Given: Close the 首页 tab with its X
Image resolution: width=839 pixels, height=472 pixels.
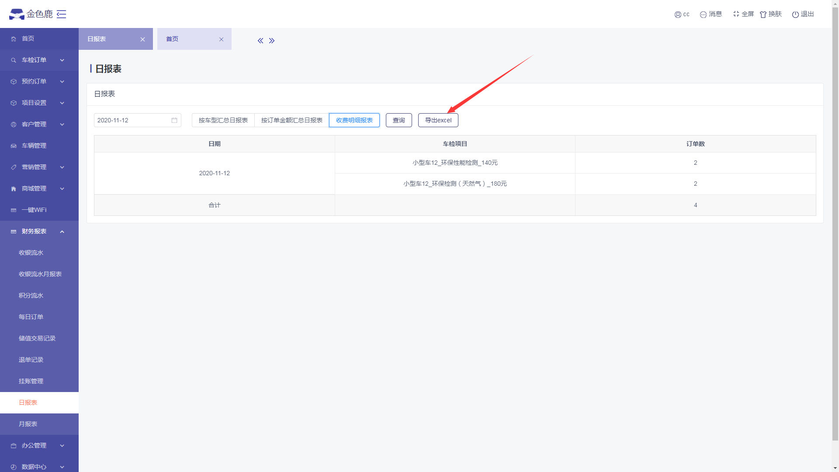Looking at the screenshot, I should (221, 39).
